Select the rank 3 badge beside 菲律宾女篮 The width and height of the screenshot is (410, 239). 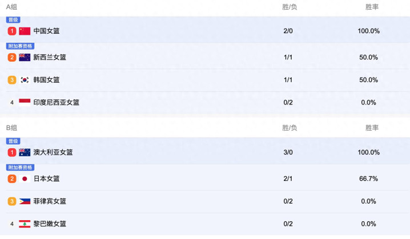tap(12, 201)
